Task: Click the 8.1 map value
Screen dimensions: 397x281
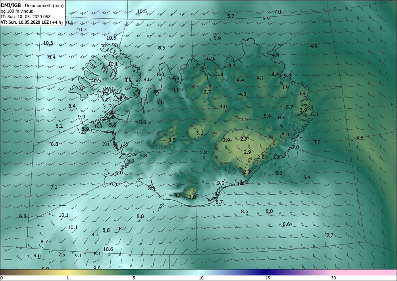Action: [x=97, y=254]
